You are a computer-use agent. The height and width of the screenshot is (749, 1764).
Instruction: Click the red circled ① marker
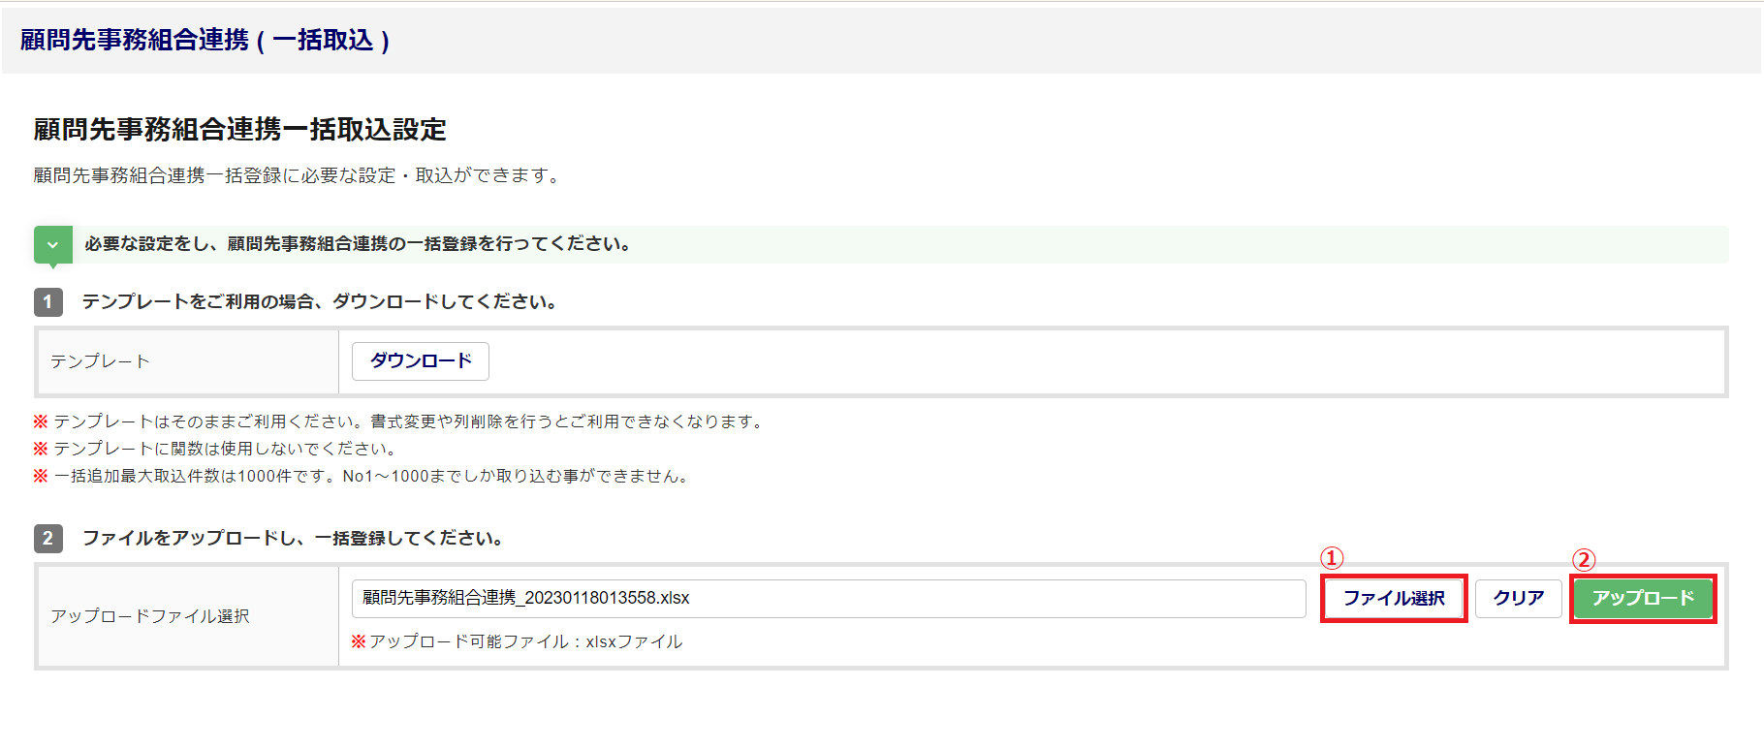1332,558
